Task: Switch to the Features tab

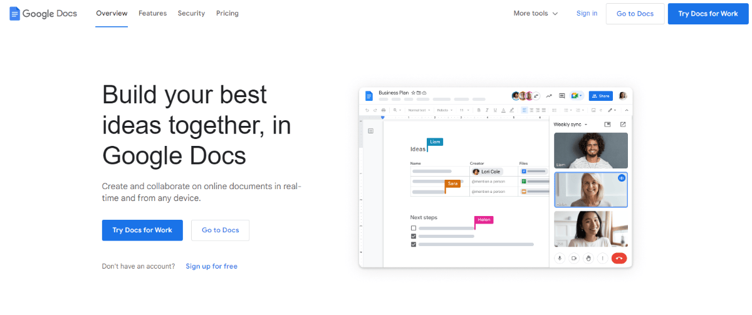Action: 152,13
